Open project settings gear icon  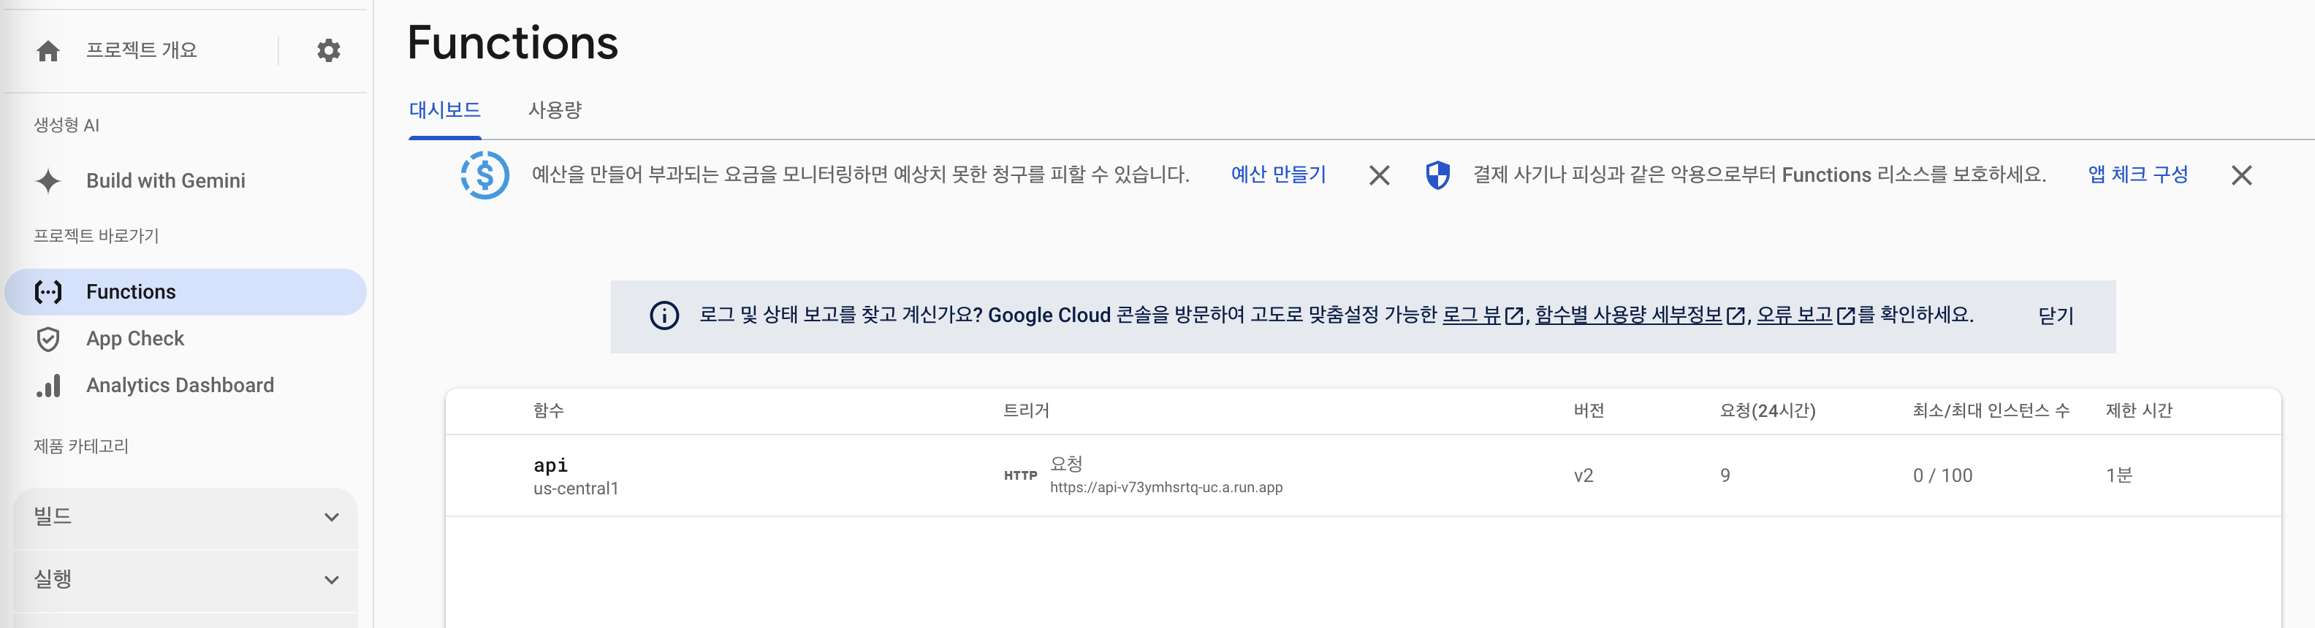(329, 50)
